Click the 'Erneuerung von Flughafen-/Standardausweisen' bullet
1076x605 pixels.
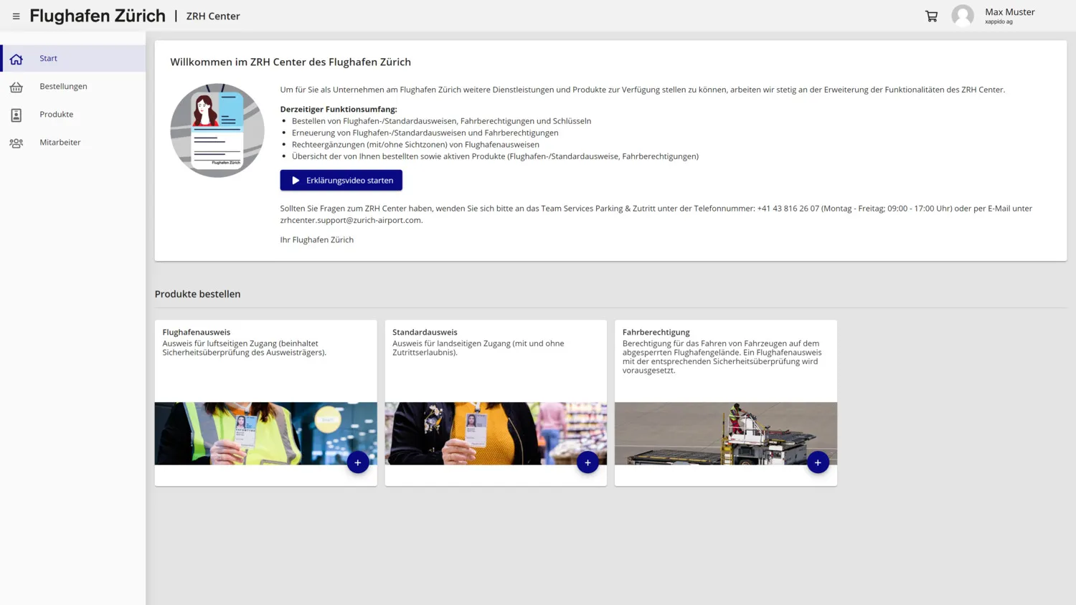click(425, 133)
